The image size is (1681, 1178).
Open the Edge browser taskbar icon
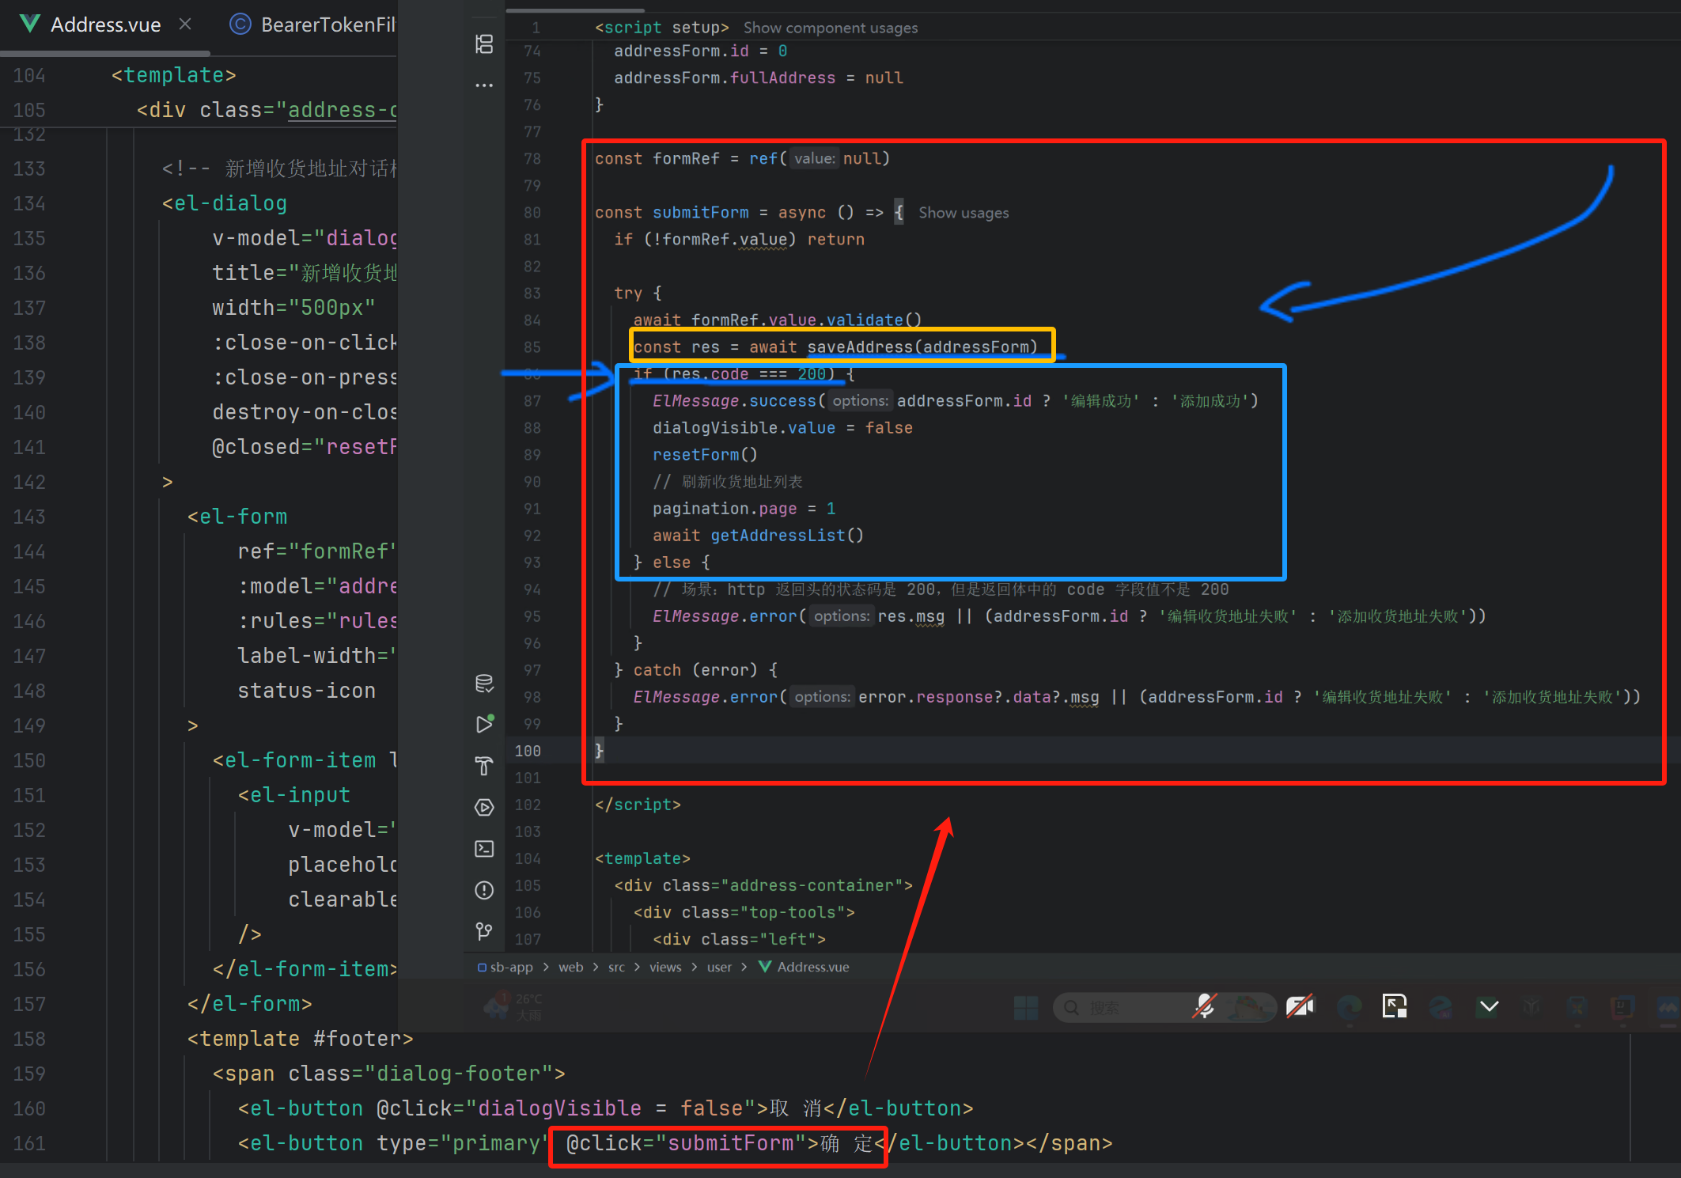click(1349, 1007)
